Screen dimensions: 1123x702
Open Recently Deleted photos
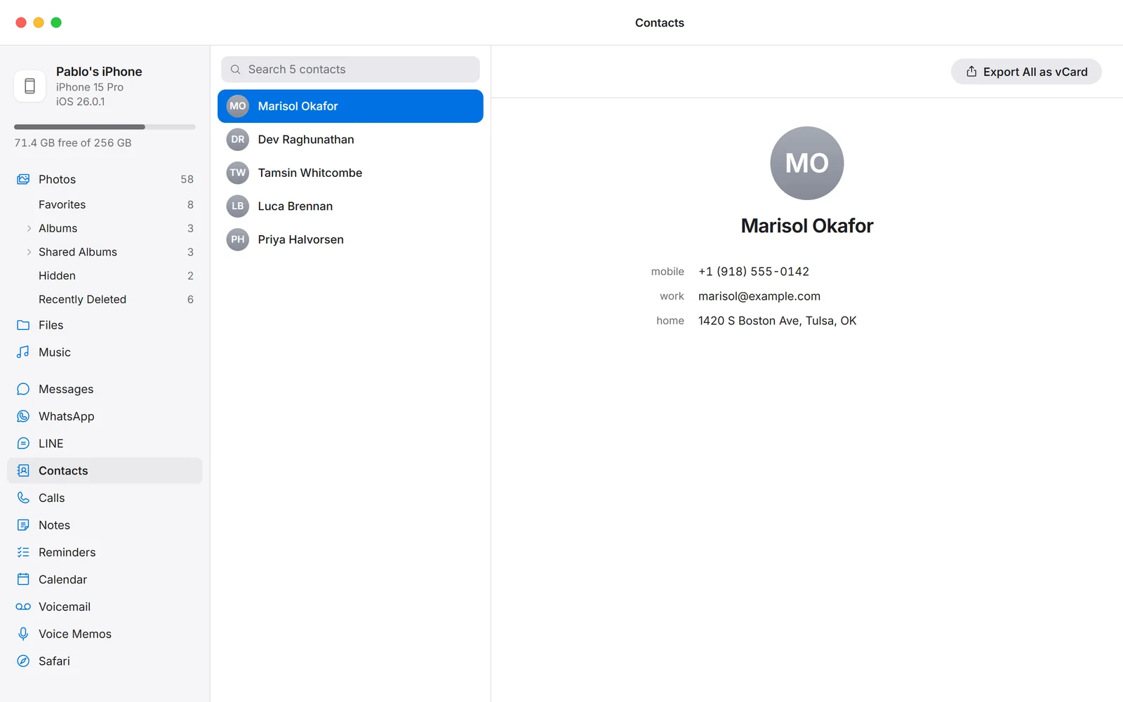[x=105, y=299]
